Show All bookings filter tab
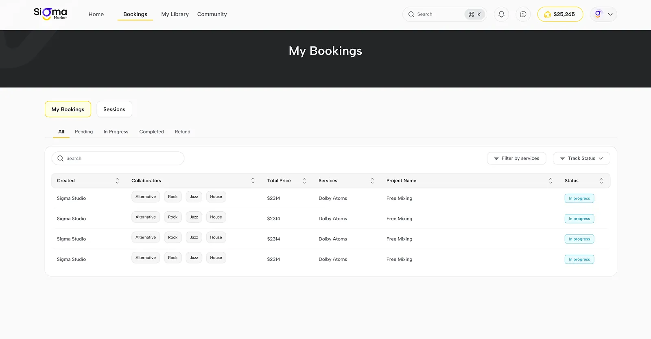651x339 pixels. point(61,131)
